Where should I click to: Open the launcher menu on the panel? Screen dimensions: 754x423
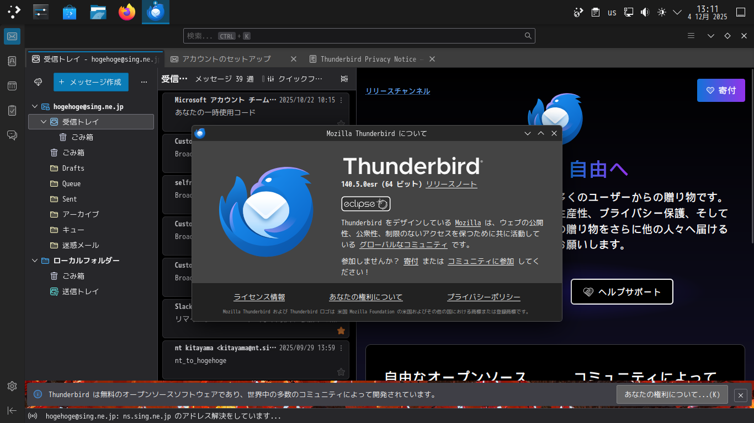tap(14, 12)
